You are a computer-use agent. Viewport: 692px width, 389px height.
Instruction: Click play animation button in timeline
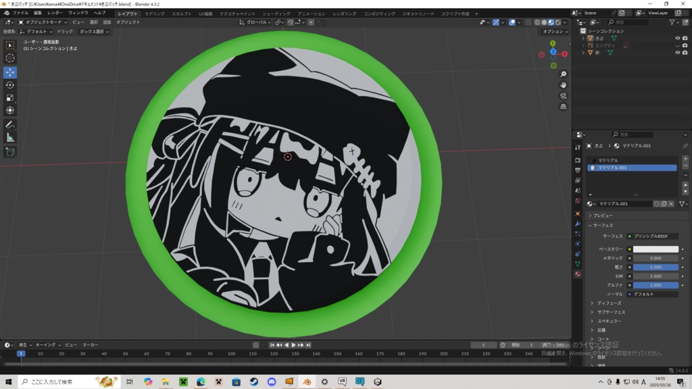[293, 345]
